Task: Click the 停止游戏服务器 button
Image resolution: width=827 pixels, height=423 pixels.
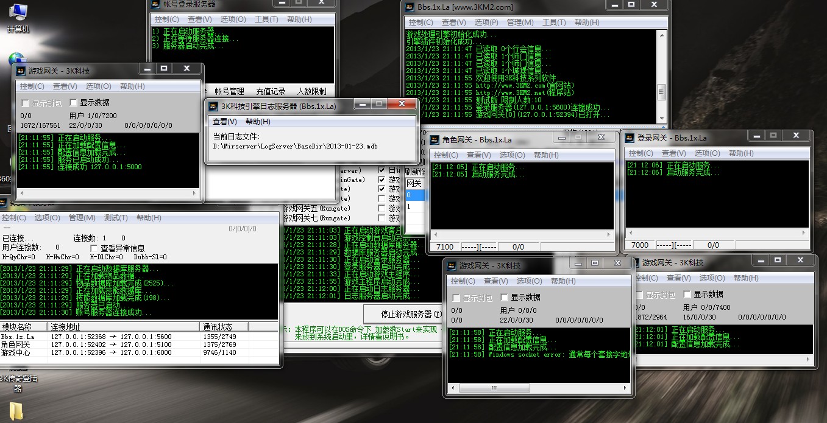Action: (402, 314)
